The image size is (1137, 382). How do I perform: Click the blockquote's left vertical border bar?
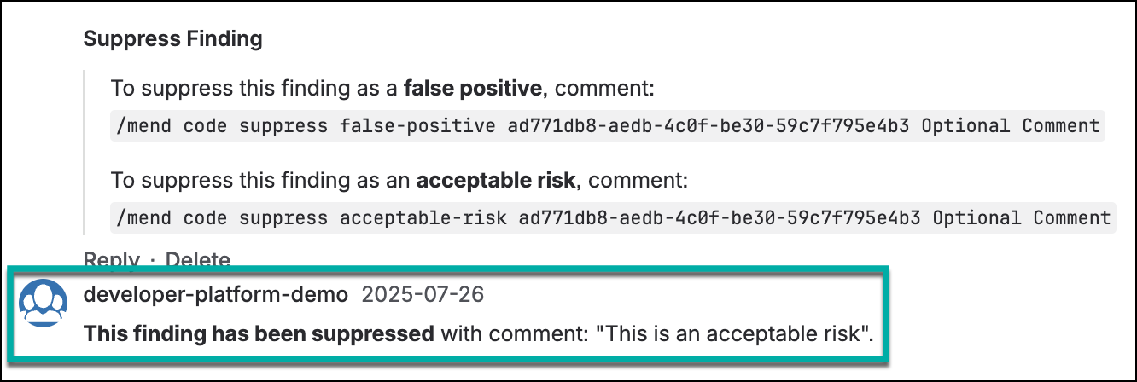[x=85, y=153]
